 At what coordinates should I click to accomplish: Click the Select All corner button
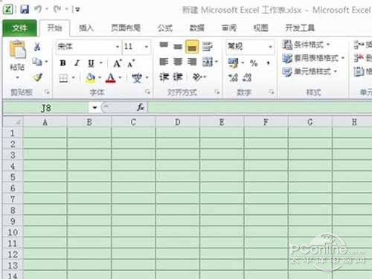[13, 122]
